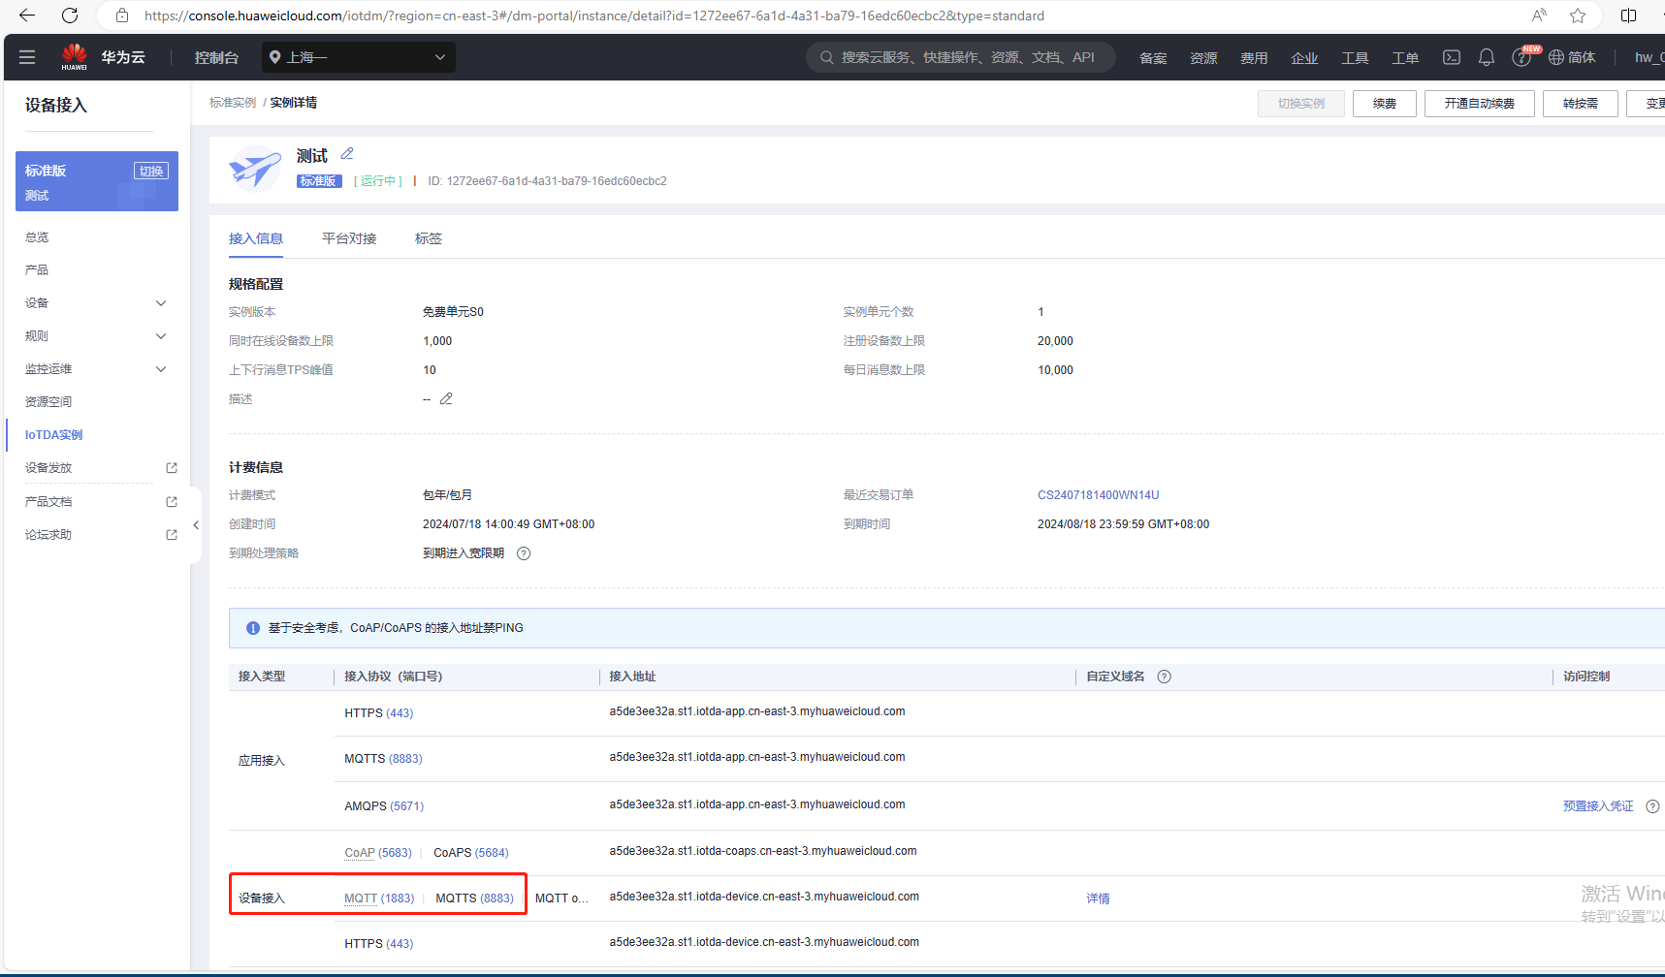Open 设备发放 external link icon
Screen dimensions: 1665x977
click(x=172, y=468)
